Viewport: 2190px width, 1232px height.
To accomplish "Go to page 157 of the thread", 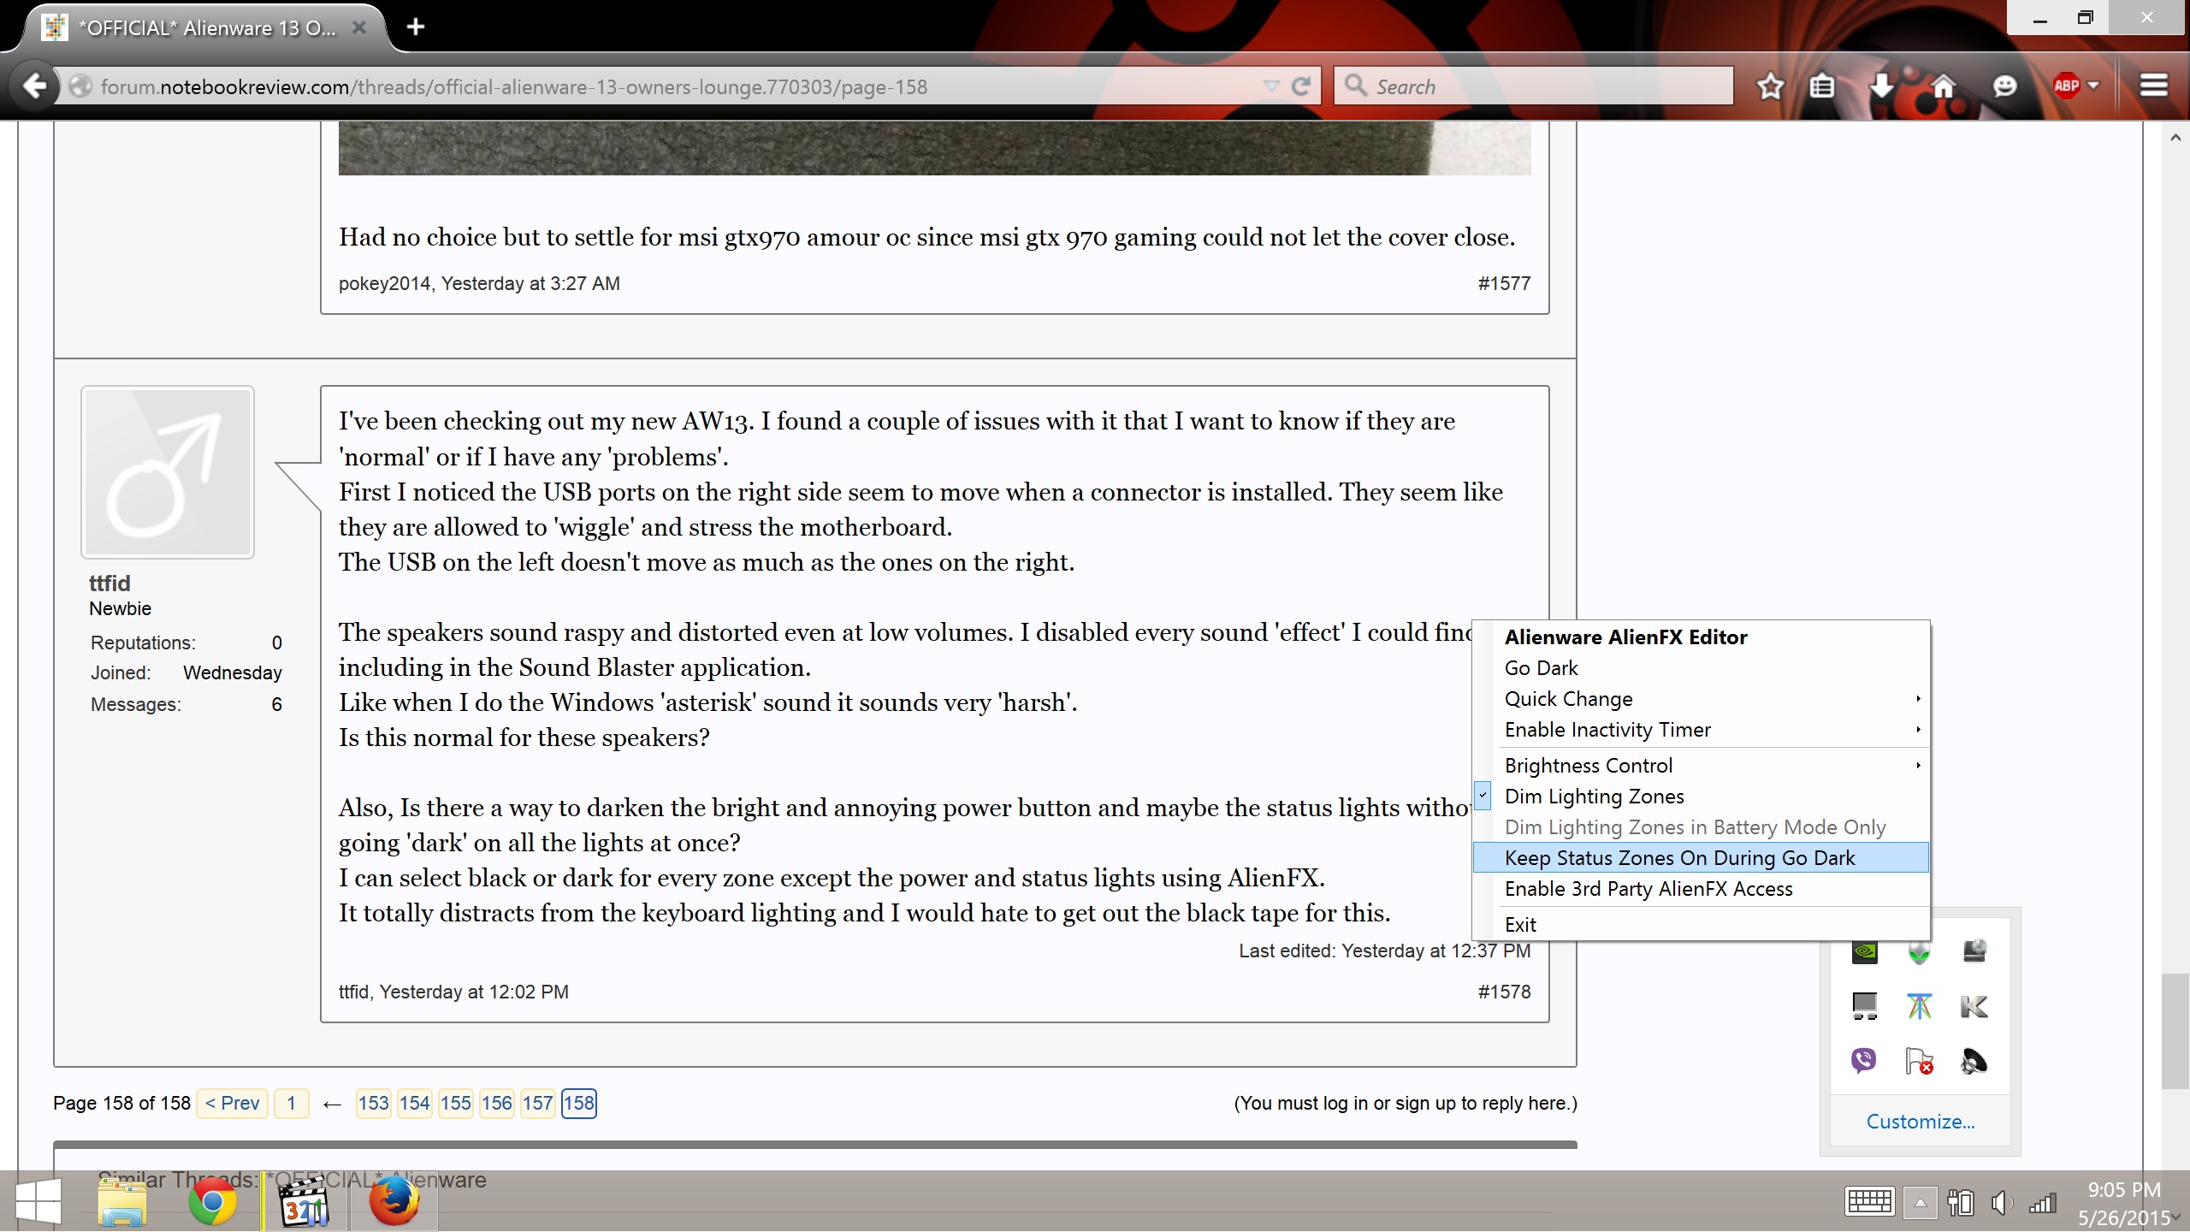I will (537, 1103).
